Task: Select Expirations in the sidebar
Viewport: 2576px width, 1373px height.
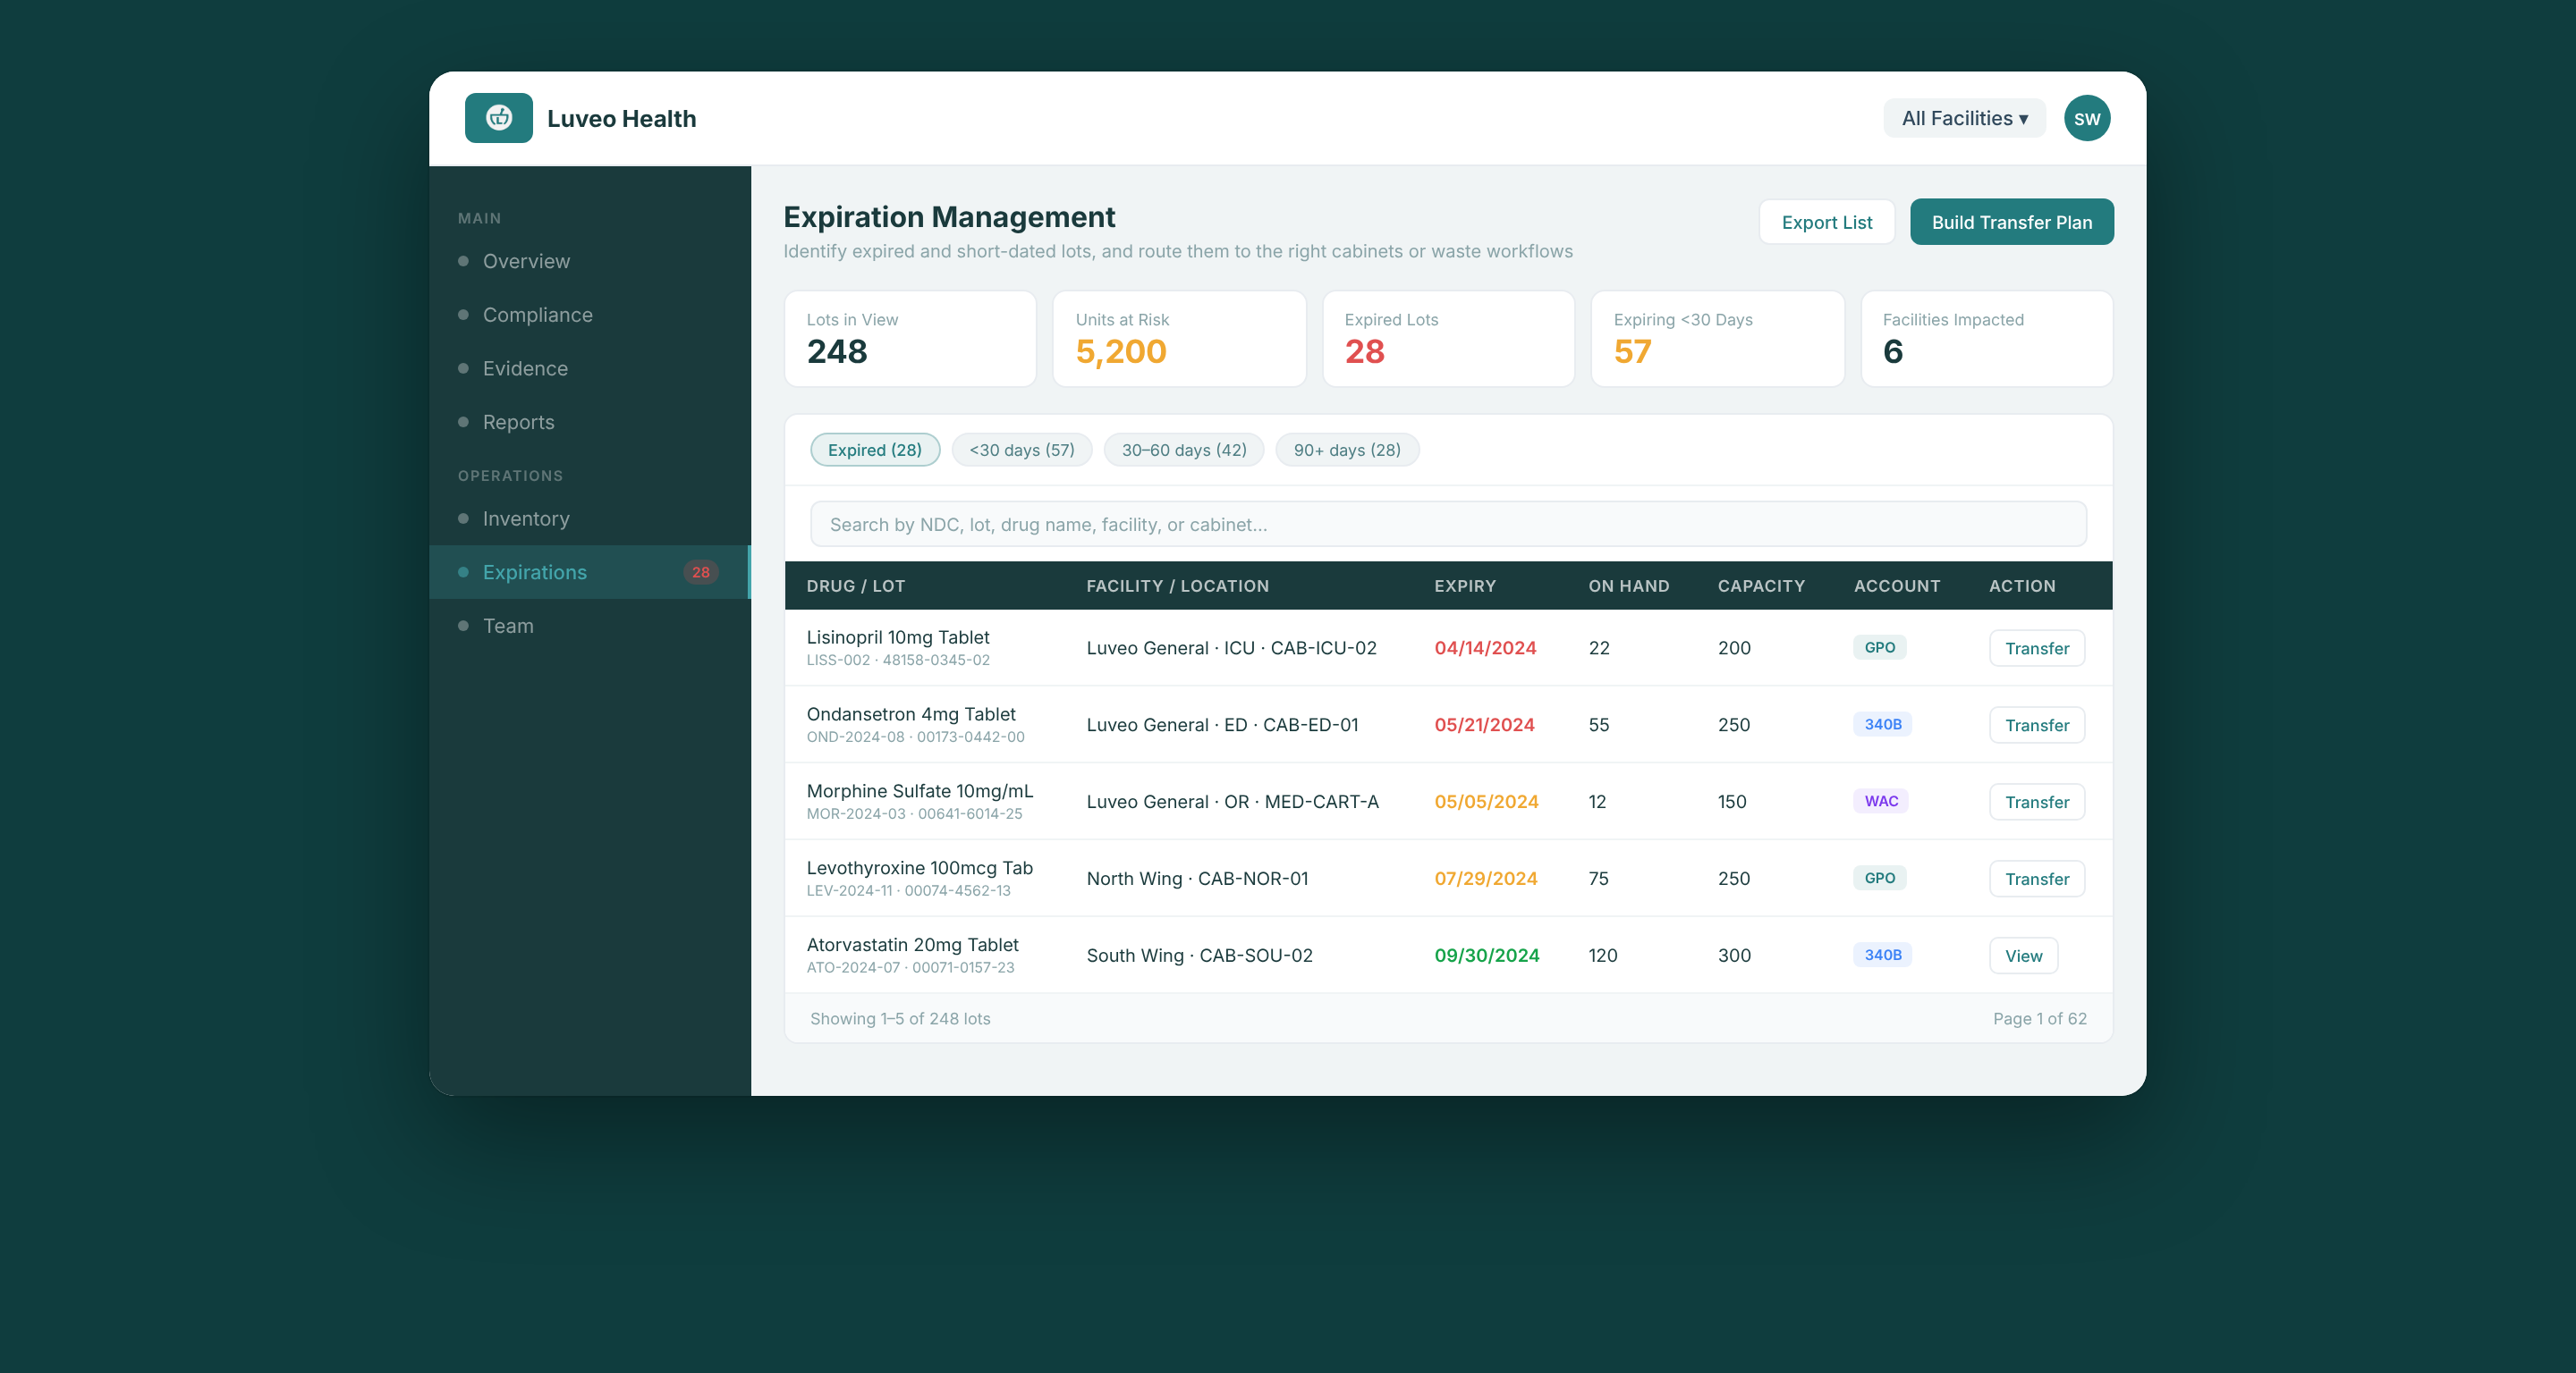Action: (589, 573)
